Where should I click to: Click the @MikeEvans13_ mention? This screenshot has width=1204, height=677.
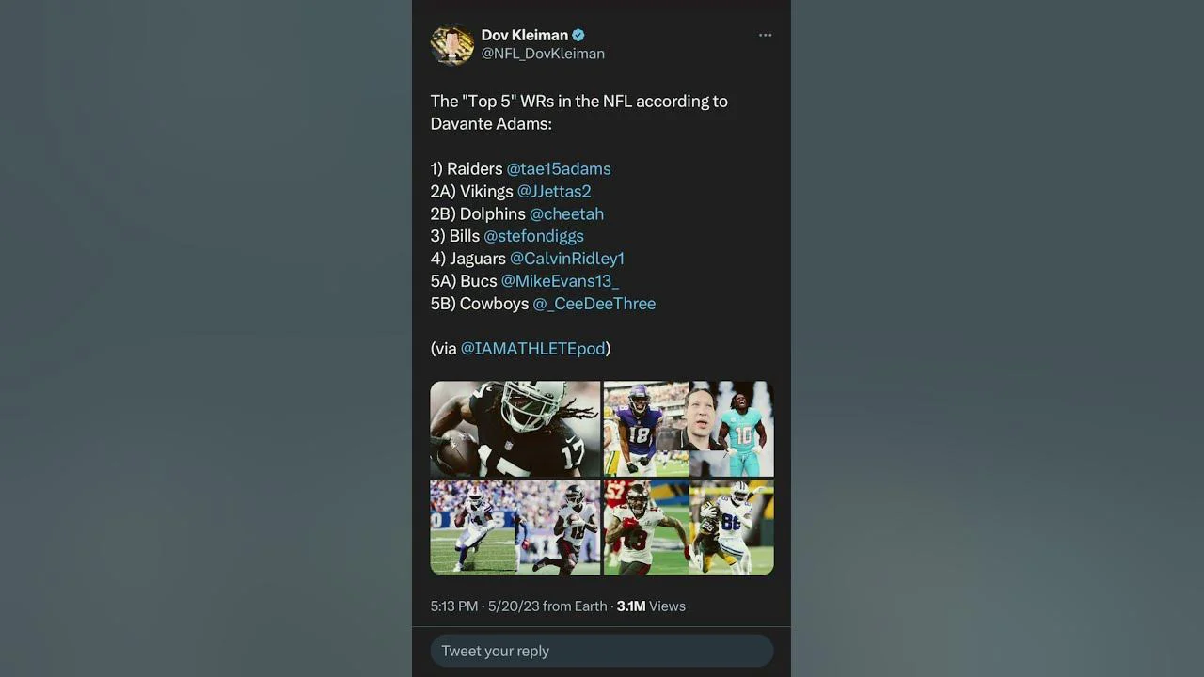(x=560, y=281)
